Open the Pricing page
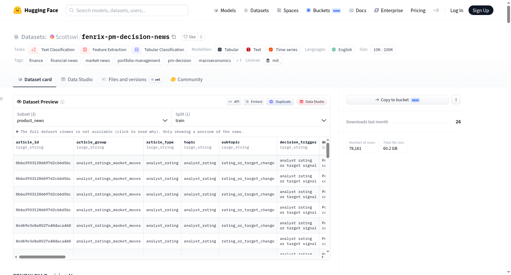The image size is (511, 275). [418, 10]
